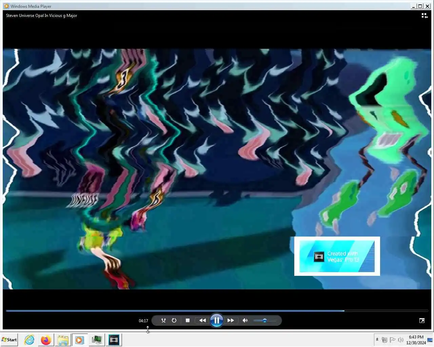434x347 pixels.
Task: Open the monitor application in taskbar
Action: tap(97, 340)
